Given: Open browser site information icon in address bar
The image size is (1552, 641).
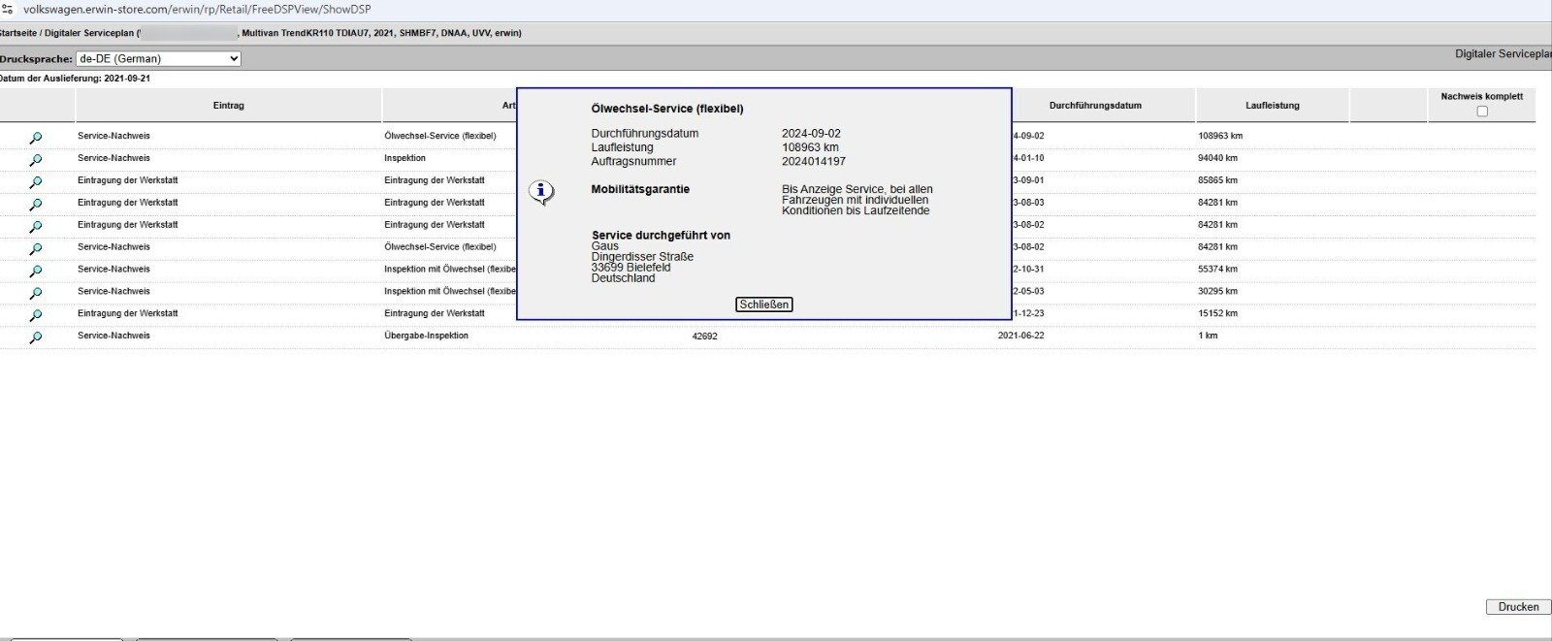Looking at the screenshot, I should [8, 9].
